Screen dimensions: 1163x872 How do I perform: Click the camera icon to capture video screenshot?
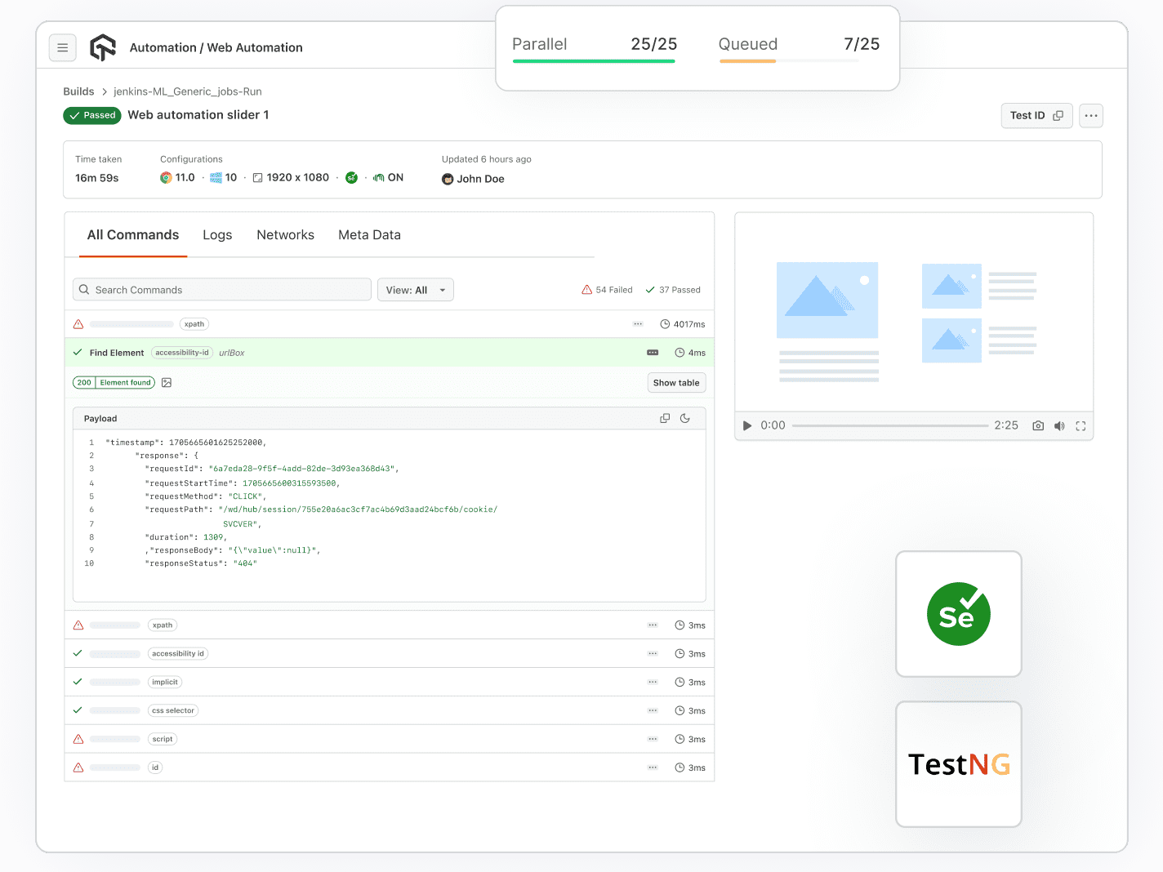1037,425
